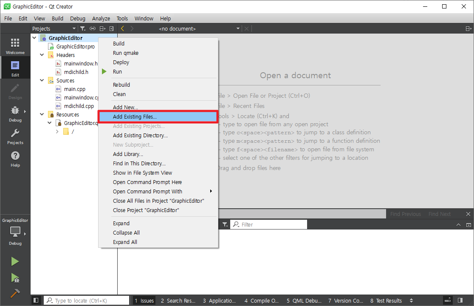Open the Welcome mode
The height and width of the screenshot is (306, 474).
tap(15, 46)
